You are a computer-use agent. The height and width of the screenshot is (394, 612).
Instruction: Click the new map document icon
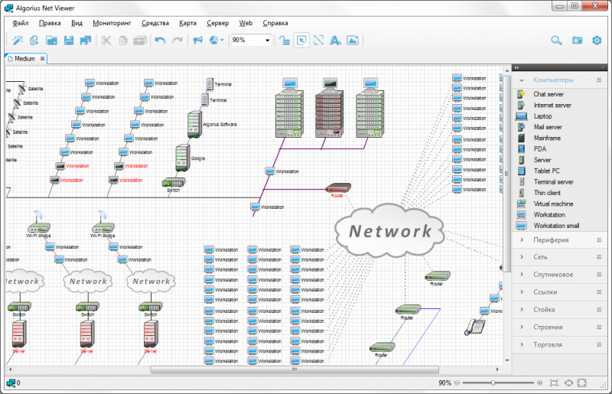click(34, 41)
